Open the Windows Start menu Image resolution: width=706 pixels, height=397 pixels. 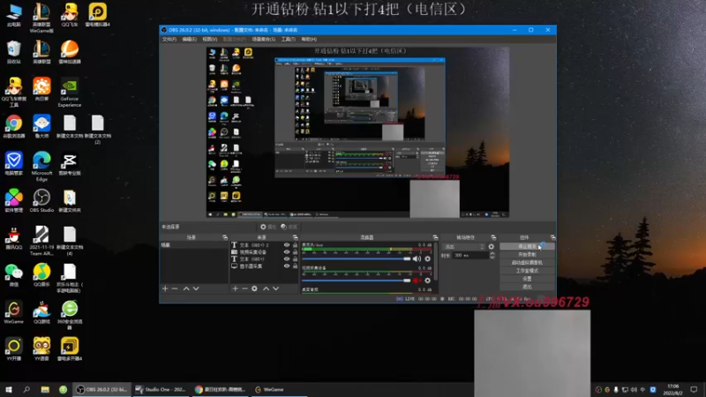(9, 389)
